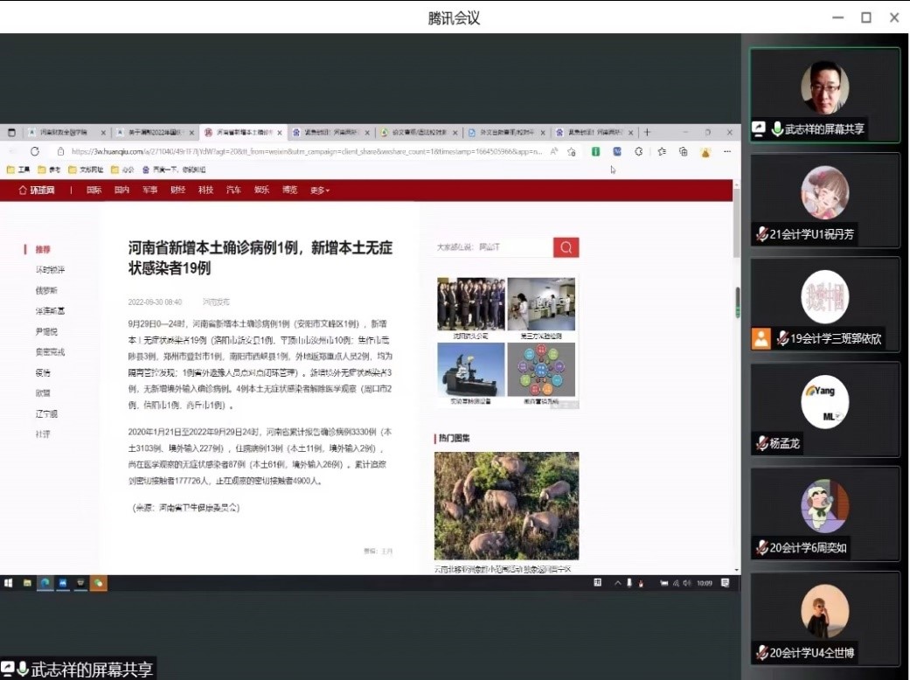Select 推荐 in left sidebar

42,249
